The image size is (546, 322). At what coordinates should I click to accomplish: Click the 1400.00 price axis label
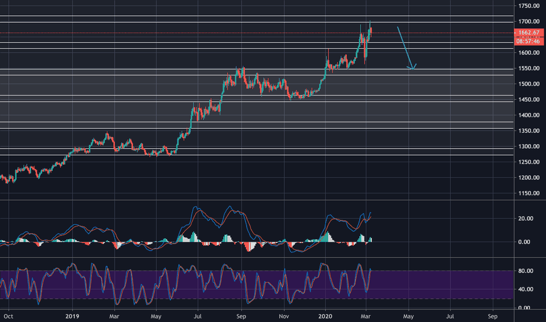pos(528,115)
